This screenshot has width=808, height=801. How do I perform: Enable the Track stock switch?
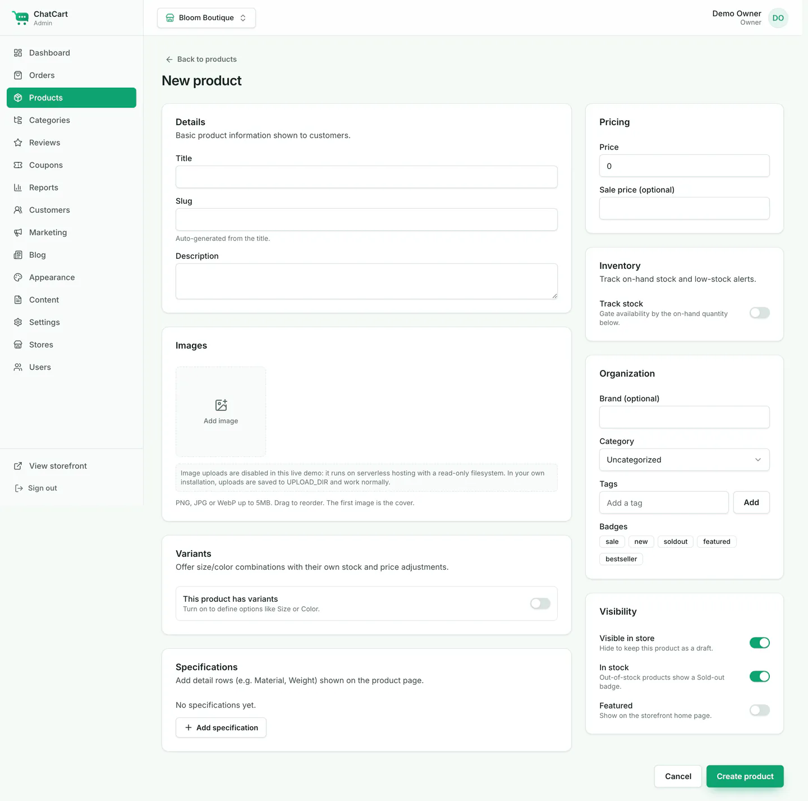point(760,313)
